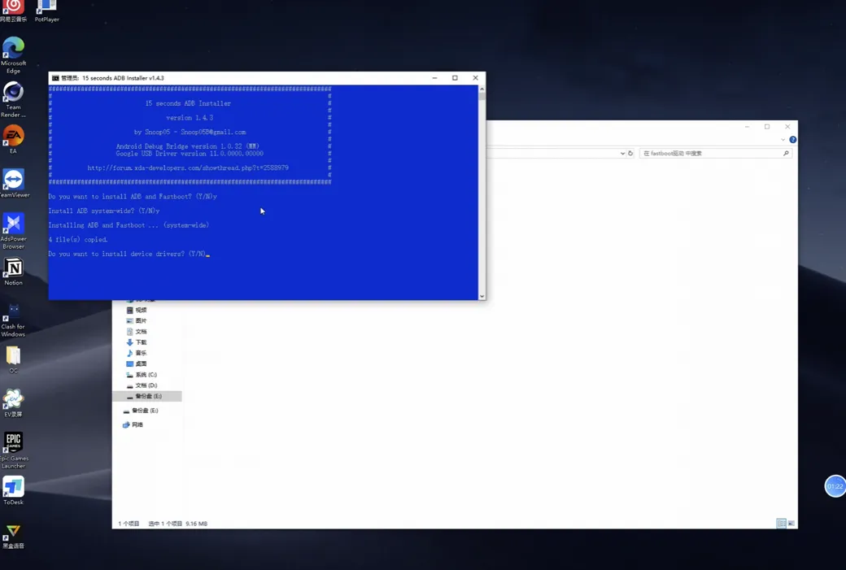Image resolution: width=846 pixels, height=570 pixels.
Task: Launch AdsPower Browser shortcut
Action: tap(14, 232)
